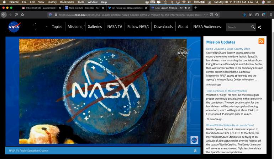Close the Live Launch America tab
The height and width of the screenshot is (159, 274).
tap(189, 8)
